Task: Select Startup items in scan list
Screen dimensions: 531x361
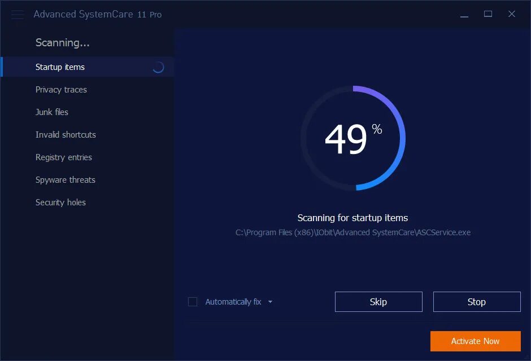Action: [x=88, y=67]
